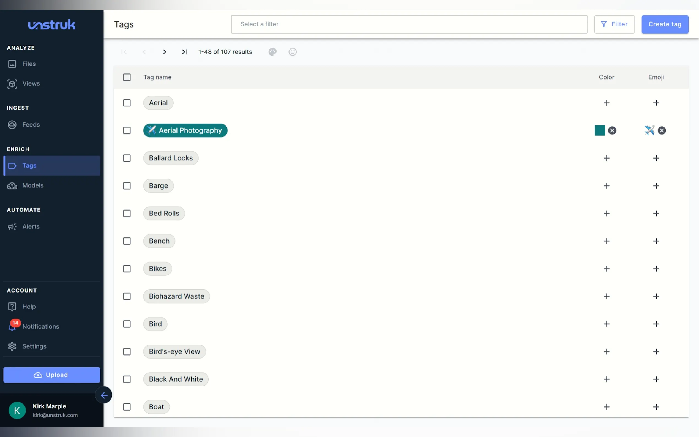
Task: Collapse sidebar with the left arrow button
Action: (x=104, y=395)
